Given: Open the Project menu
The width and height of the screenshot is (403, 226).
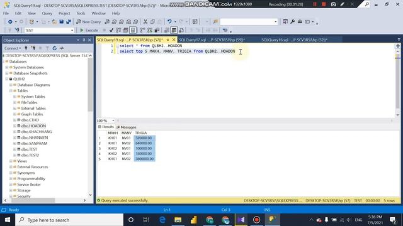Looking at the screenshot, I should 64,13.
